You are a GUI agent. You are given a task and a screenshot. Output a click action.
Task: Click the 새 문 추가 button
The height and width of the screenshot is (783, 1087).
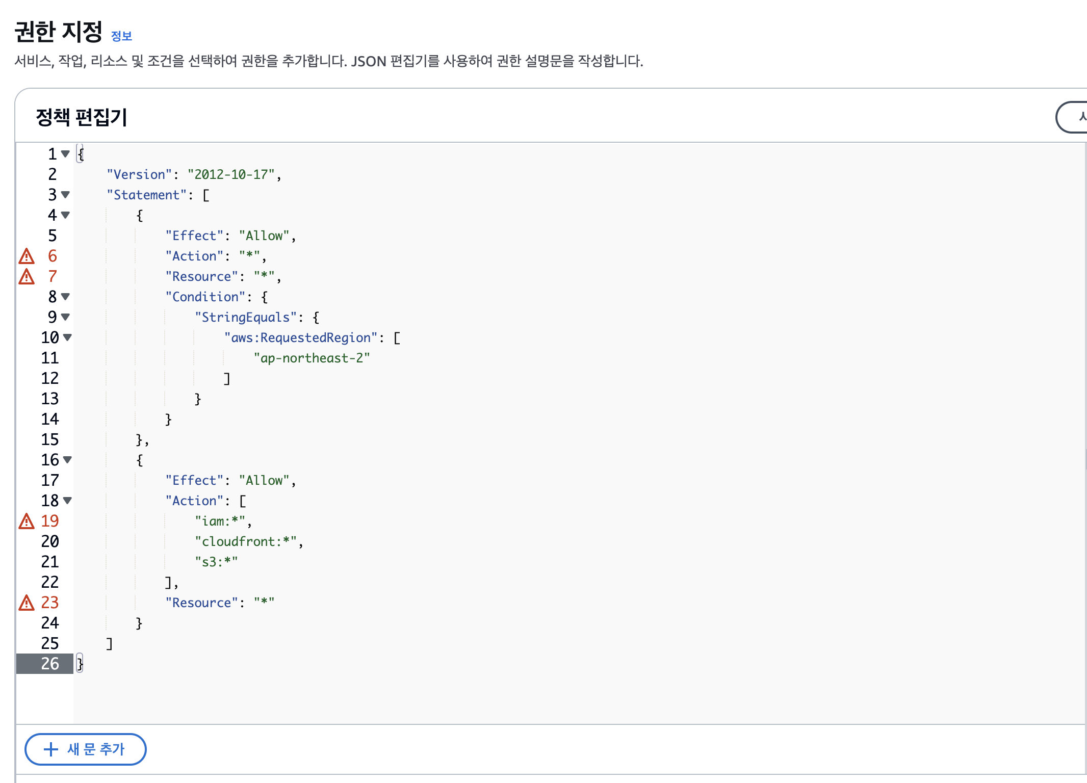click(x=86, y=749)
